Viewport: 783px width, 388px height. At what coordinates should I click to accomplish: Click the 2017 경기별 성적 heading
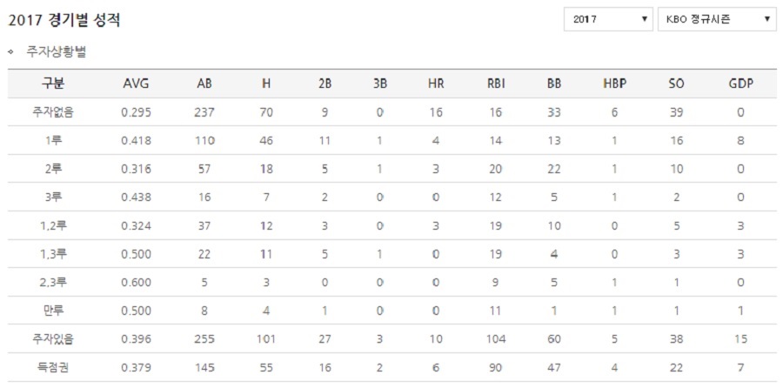click(64, 21)
